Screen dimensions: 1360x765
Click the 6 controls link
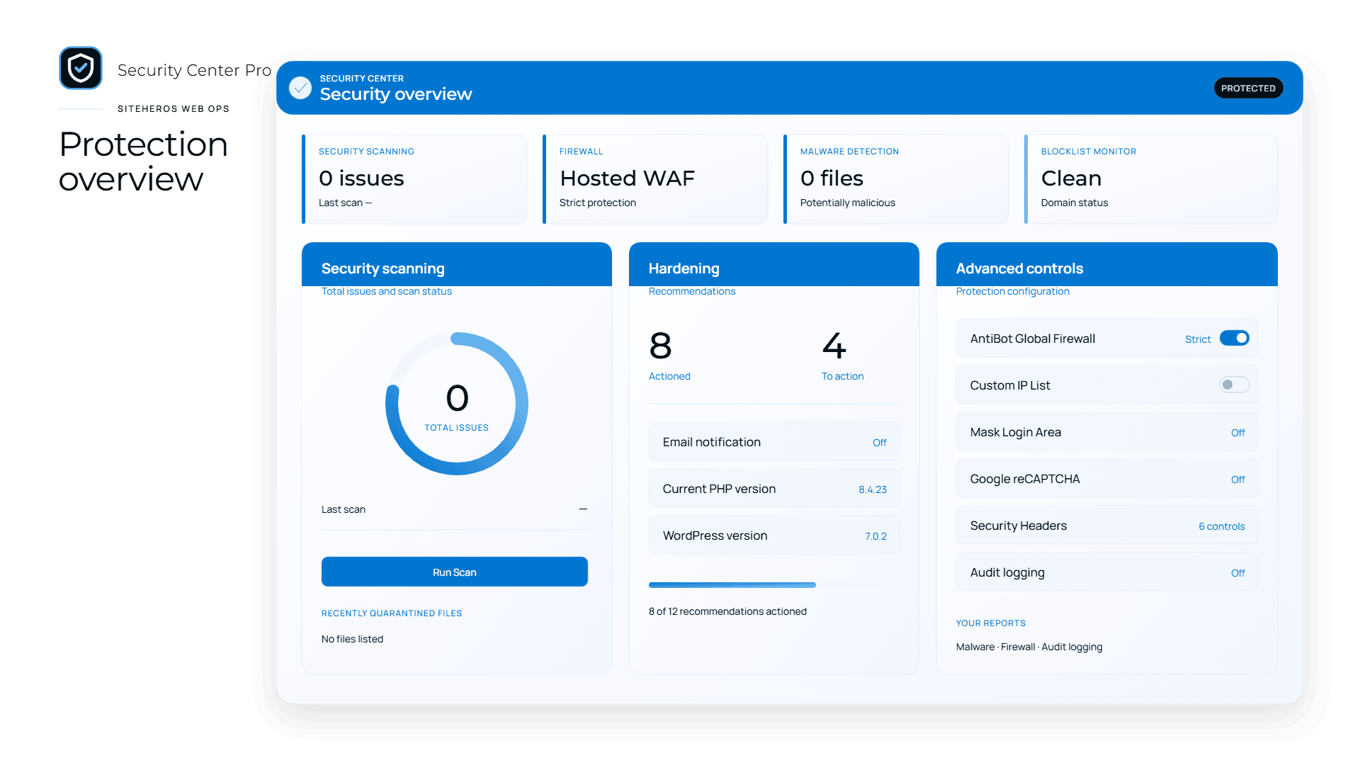tap(1221, 526)
